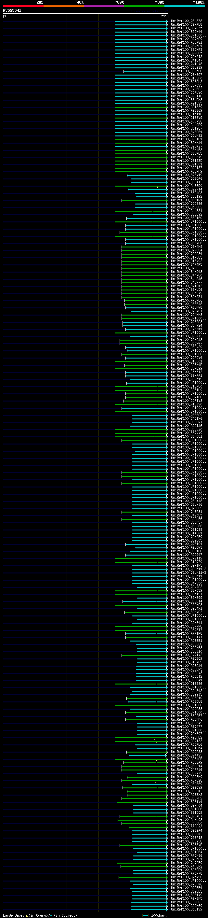208x918 pixels.
Task: Click the green alignment bar for UniRef100_A9T839
Action: click(x=141, y=107)
